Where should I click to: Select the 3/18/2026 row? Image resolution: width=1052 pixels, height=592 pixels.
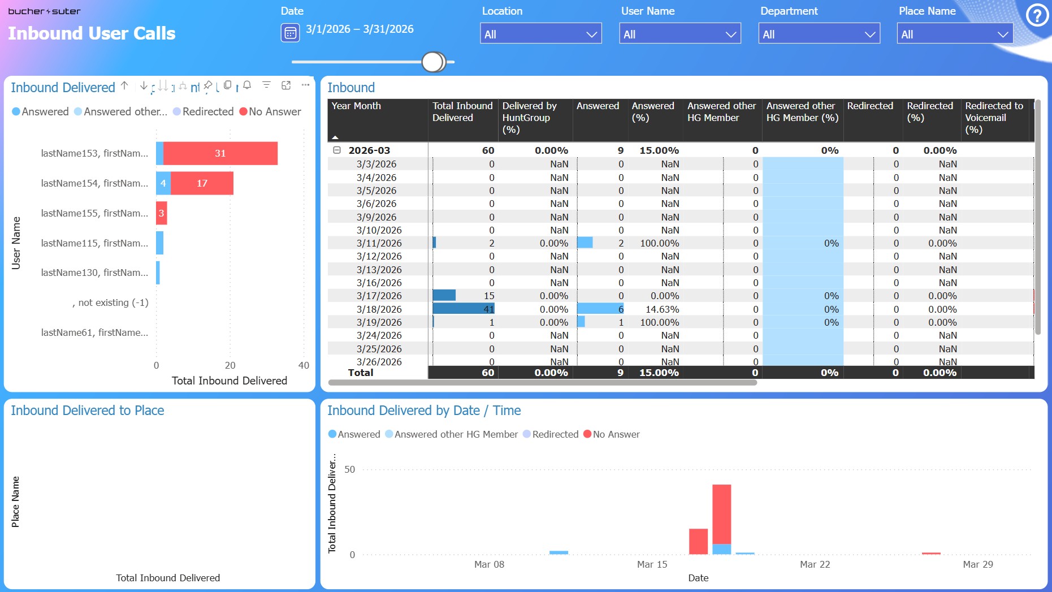point(681,309)
